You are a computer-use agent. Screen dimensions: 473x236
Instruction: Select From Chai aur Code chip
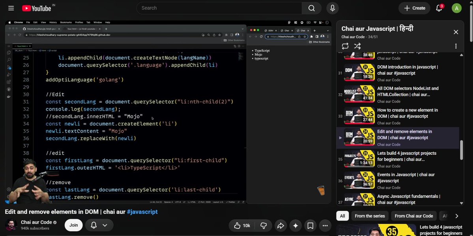coord(413,216)
